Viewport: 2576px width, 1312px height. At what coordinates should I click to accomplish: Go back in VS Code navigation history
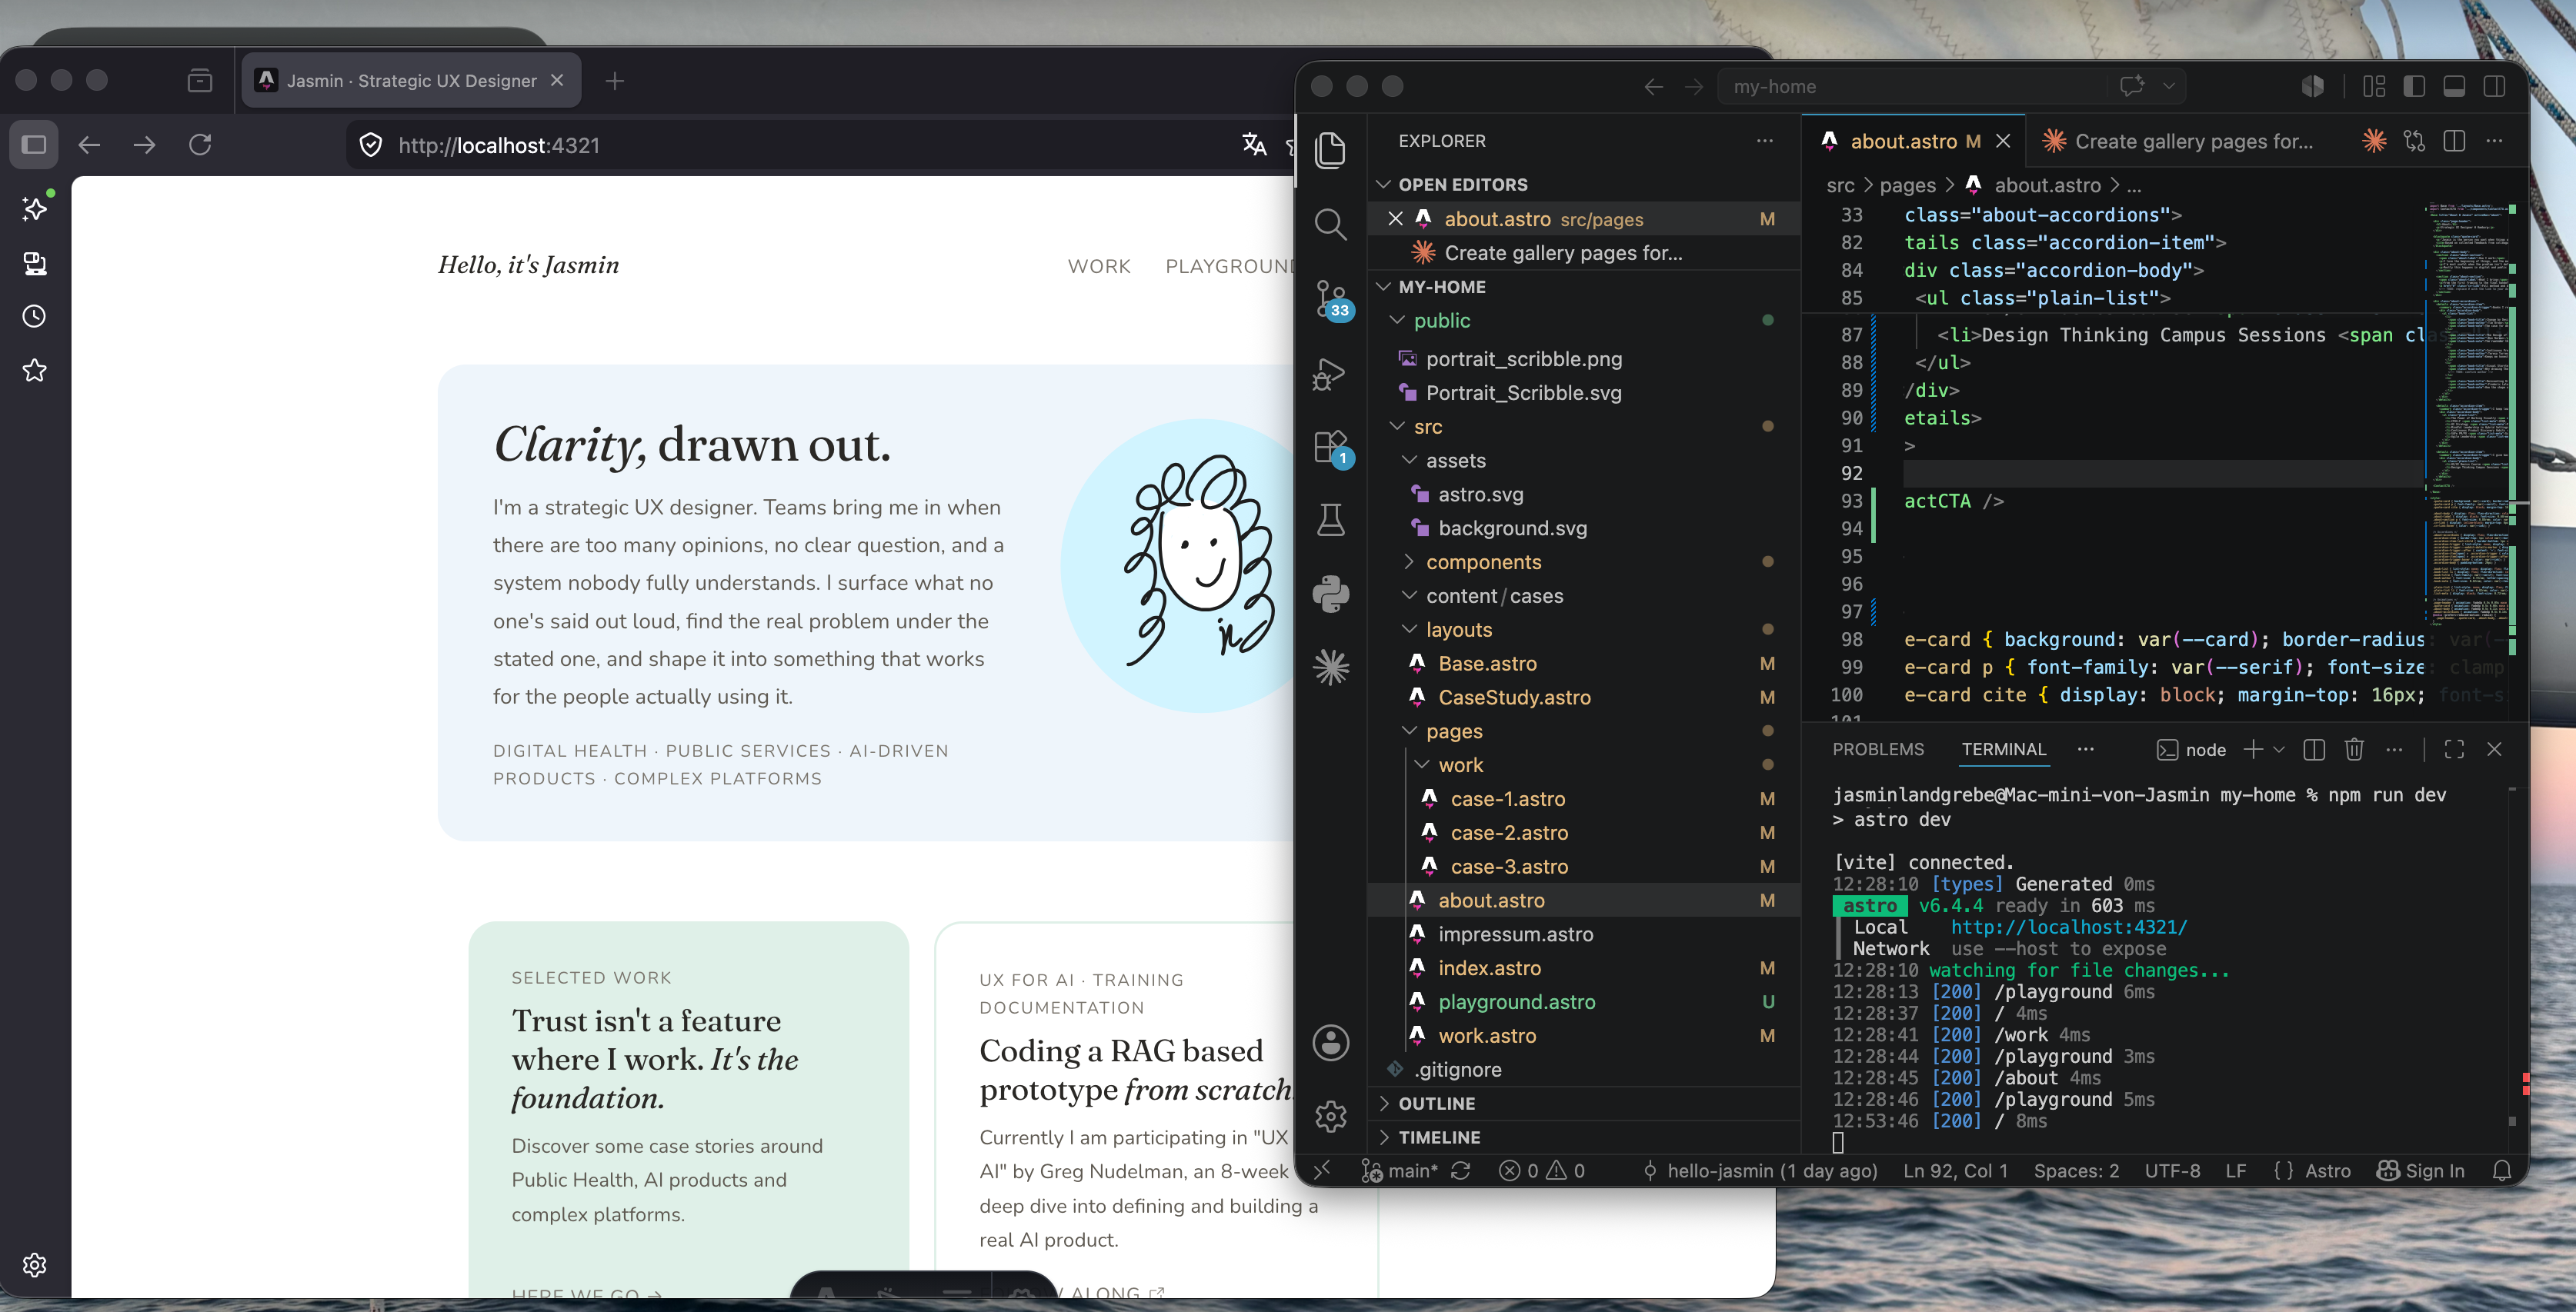(1653, 87)
